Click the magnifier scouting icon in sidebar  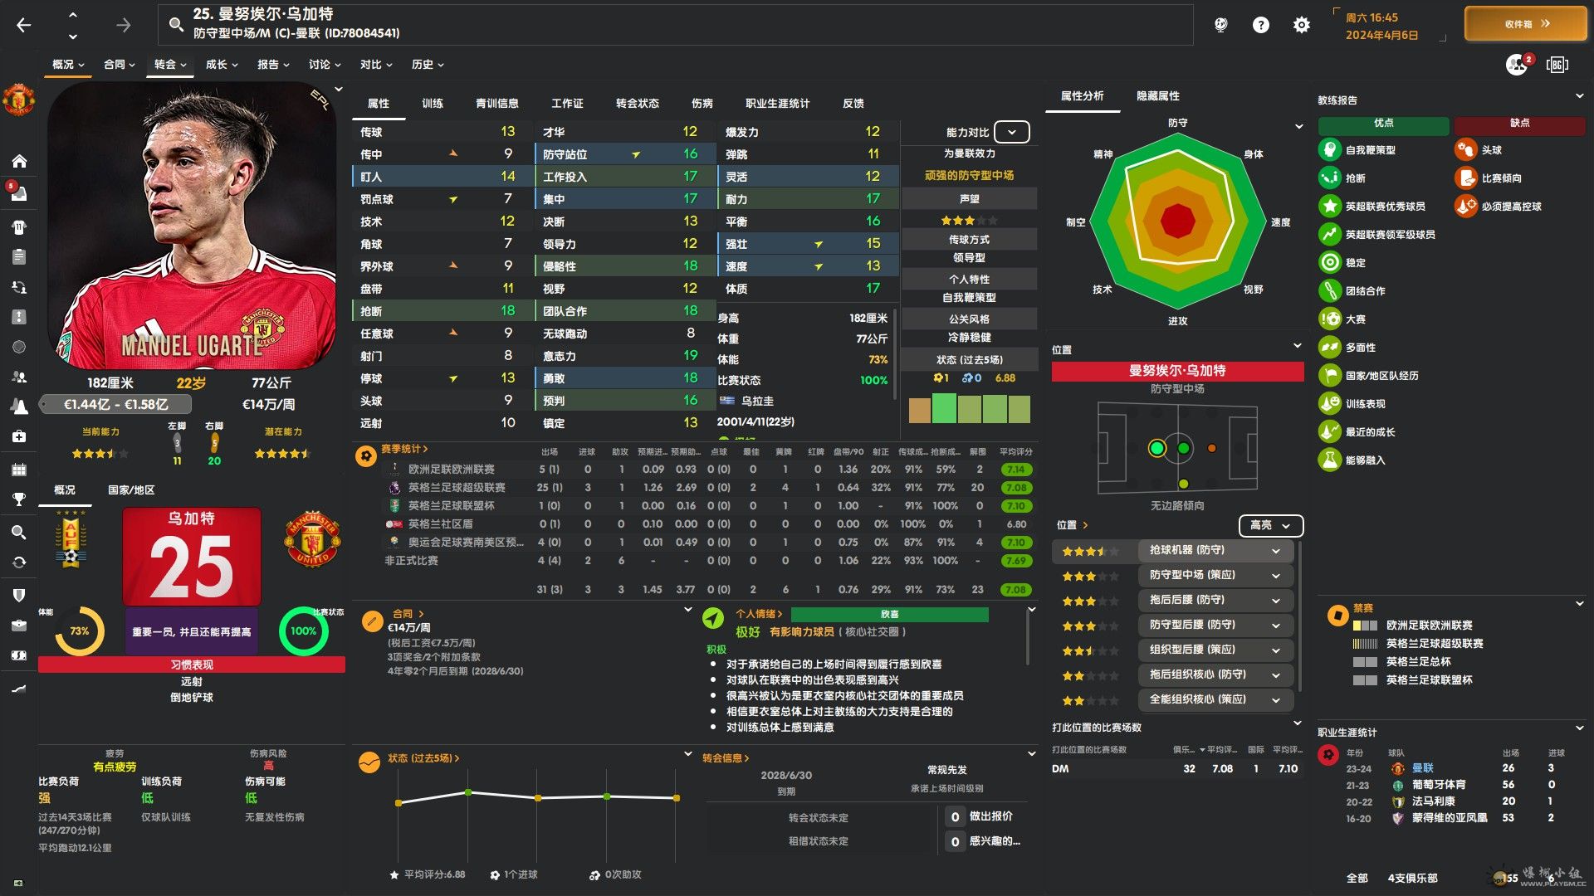[x=19, y=533]
